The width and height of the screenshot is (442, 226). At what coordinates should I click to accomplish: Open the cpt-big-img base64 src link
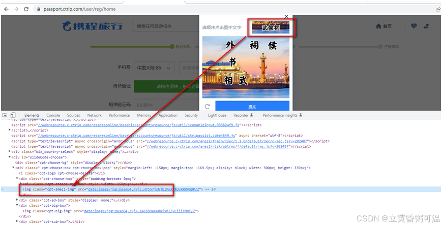tap(140, 211)
